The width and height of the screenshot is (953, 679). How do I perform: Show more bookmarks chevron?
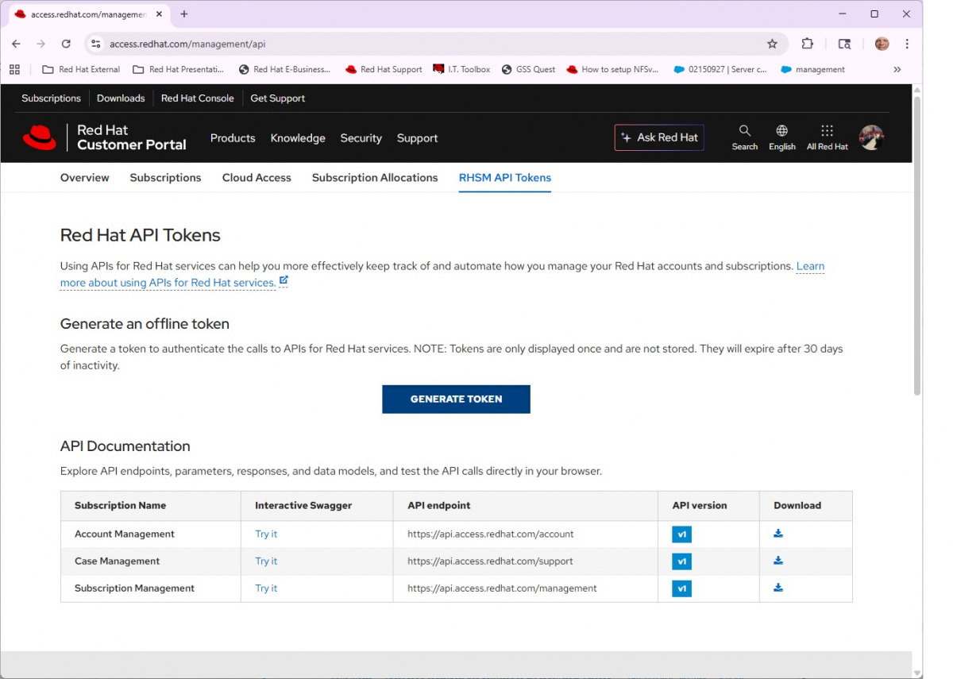(897, 69)
